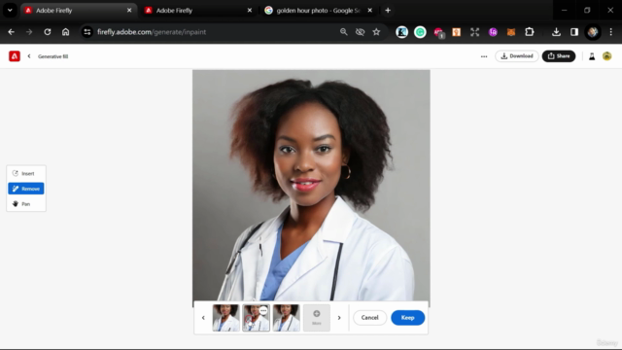Open browser downloads
Screen dimensions: 622x350
[556, 32]
